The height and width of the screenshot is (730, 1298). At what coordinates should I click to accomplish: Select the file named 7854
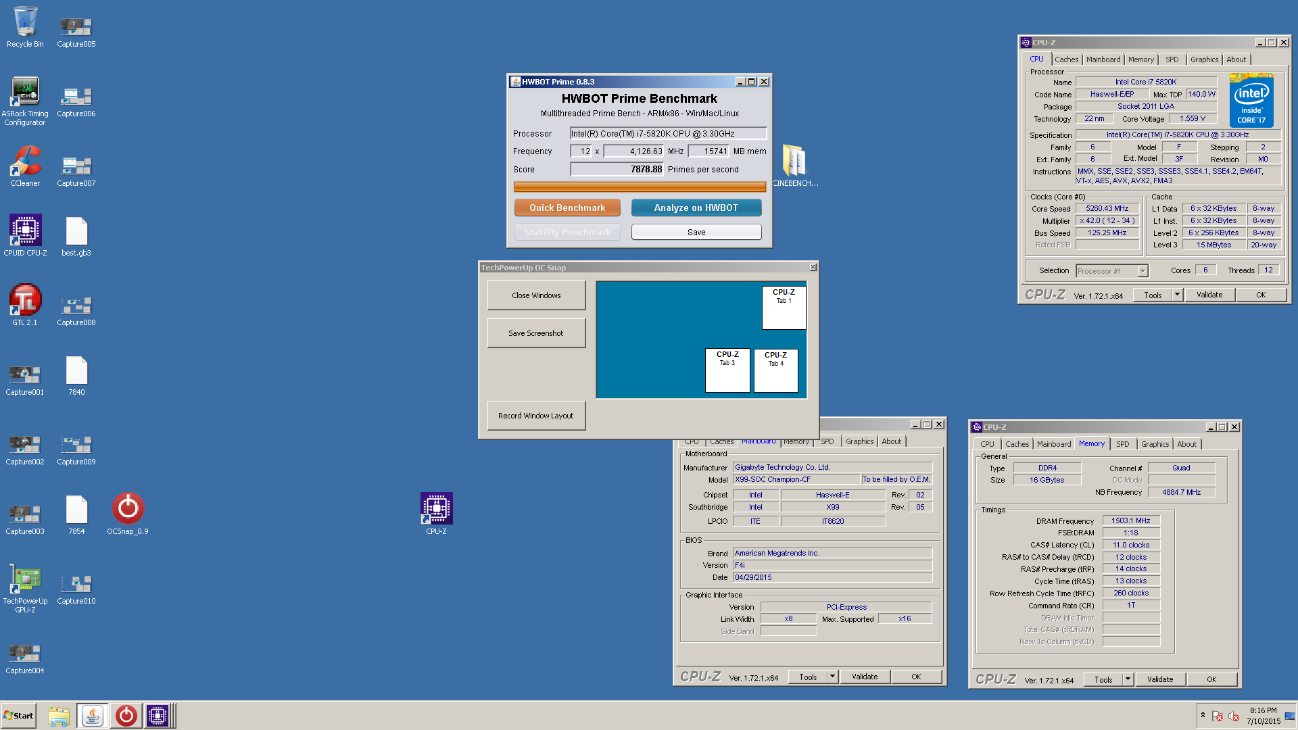point(76,514)
